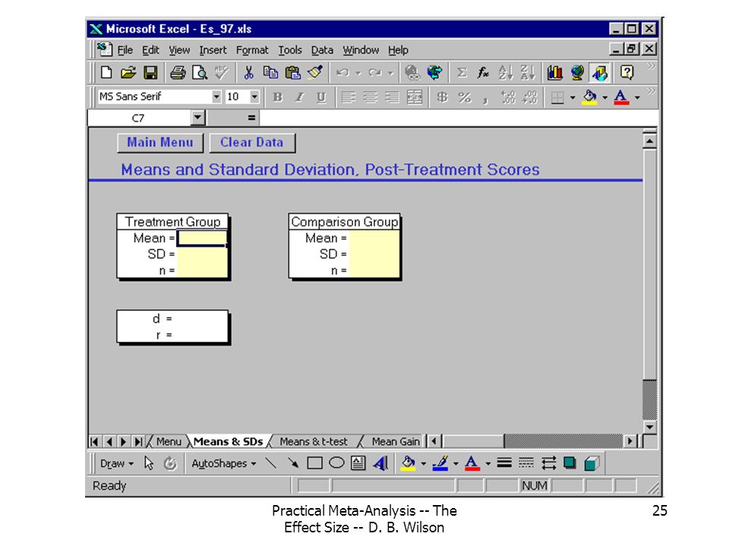Image resolution: width=729 pixels, height=546 pixels.
Task: Click the Copy icon
Action: click(x=270, y=73)
